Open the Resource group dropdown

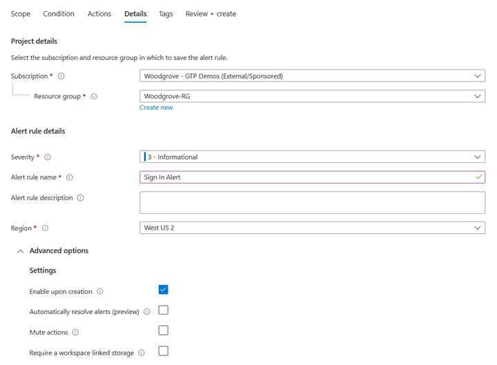[x=312, y=97]
